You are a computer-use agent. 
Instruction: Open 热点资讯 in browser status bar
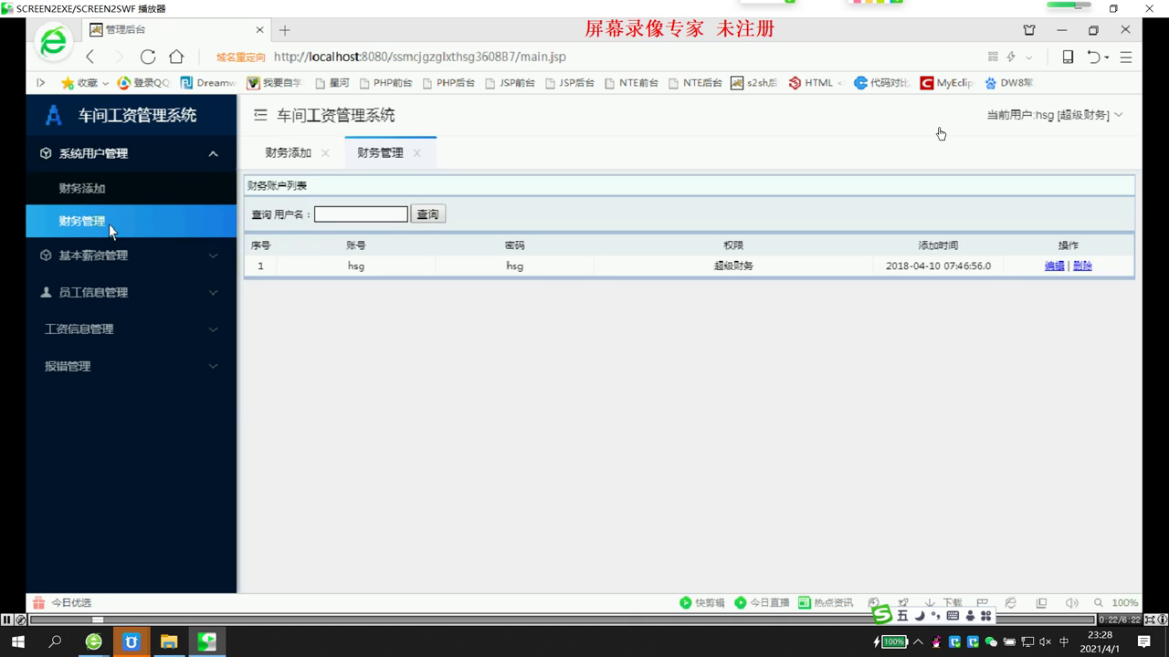click(826, 602)
